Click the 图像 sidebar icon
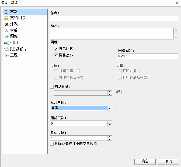 pyautogui.click(x=6, y=36)
